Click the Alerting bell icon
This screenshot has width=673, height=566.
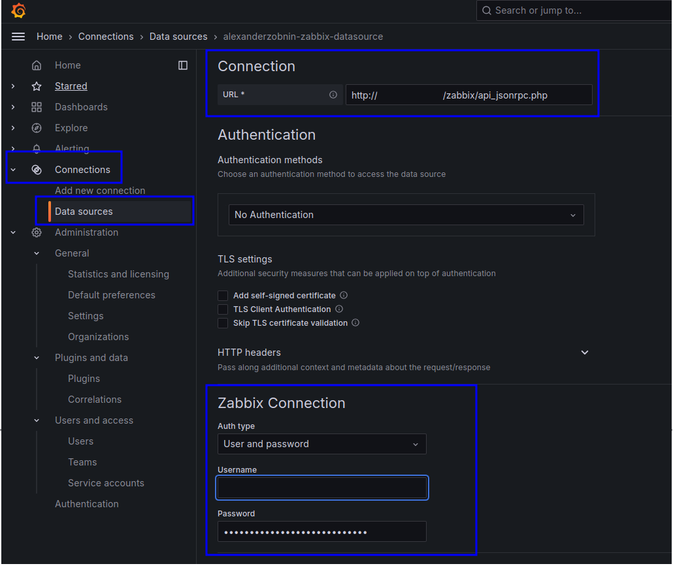(37, 148)
